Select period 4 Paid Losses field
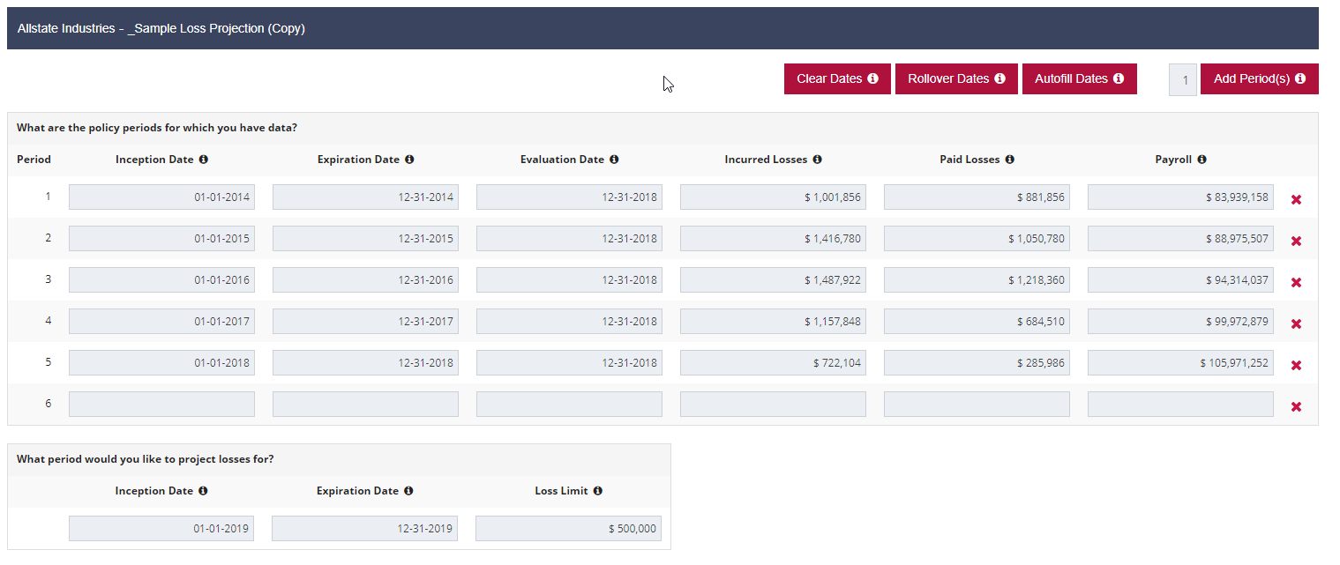Image resolution: width=1340 pixels, height=565 pixels. 977,321
